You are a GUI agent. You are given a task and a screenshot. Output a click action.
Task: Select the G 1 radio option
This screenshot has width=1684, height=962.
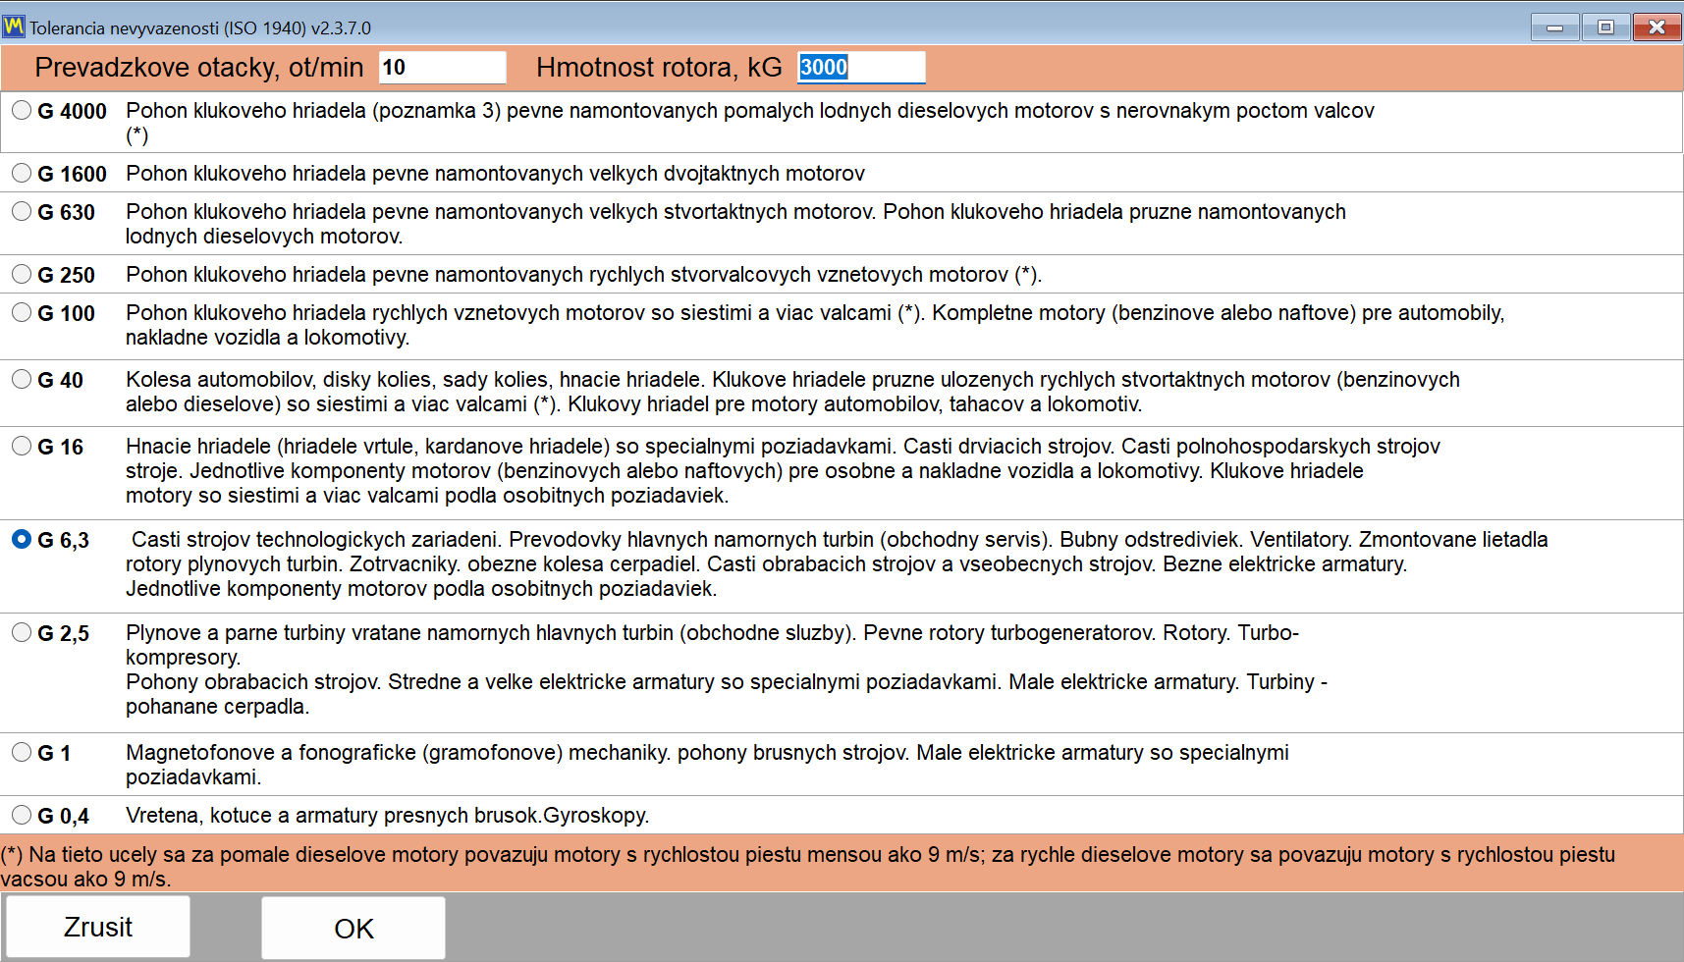click(22, 753)
